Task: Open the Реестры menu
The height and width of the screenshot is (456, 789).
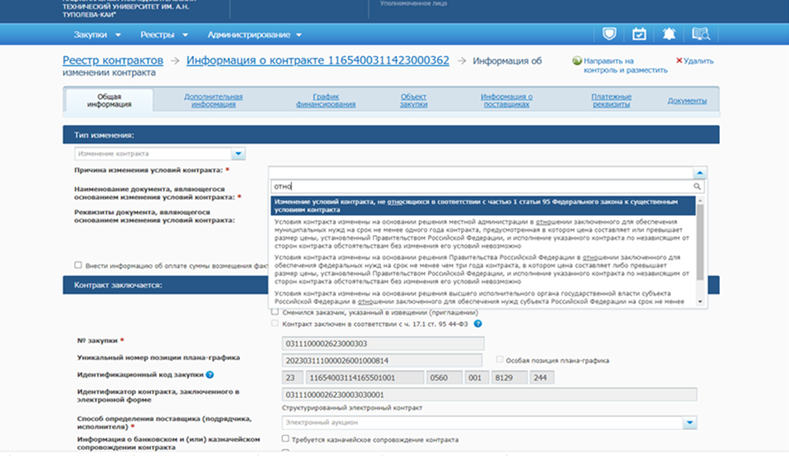Action: [164, 35]
